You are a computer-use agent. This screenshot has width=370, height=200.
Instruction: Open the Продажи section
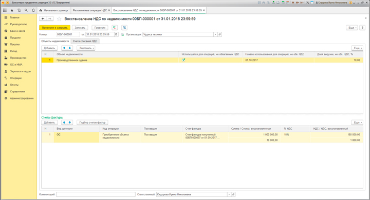[x=15, y=37]
